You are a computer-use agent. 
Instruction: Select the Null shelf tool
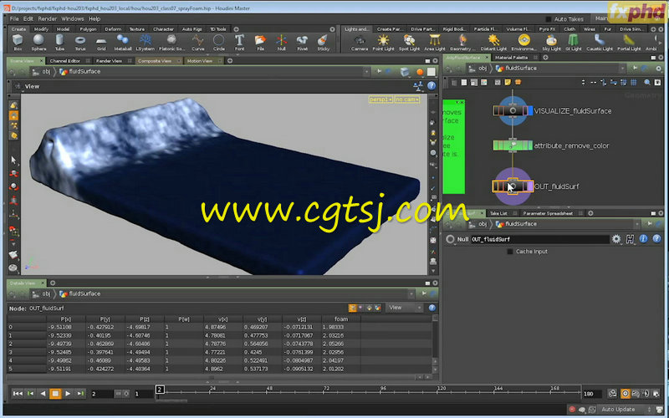[x=281, y=43]
